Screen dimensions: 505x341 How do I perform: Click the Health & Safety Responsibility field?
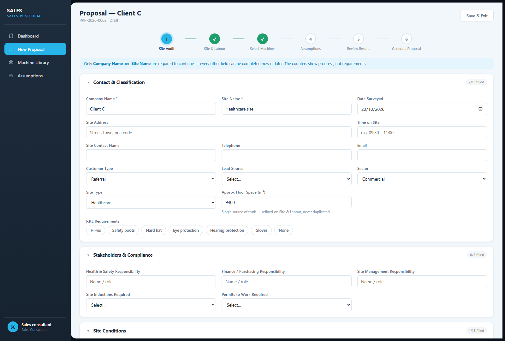(151, 281)
